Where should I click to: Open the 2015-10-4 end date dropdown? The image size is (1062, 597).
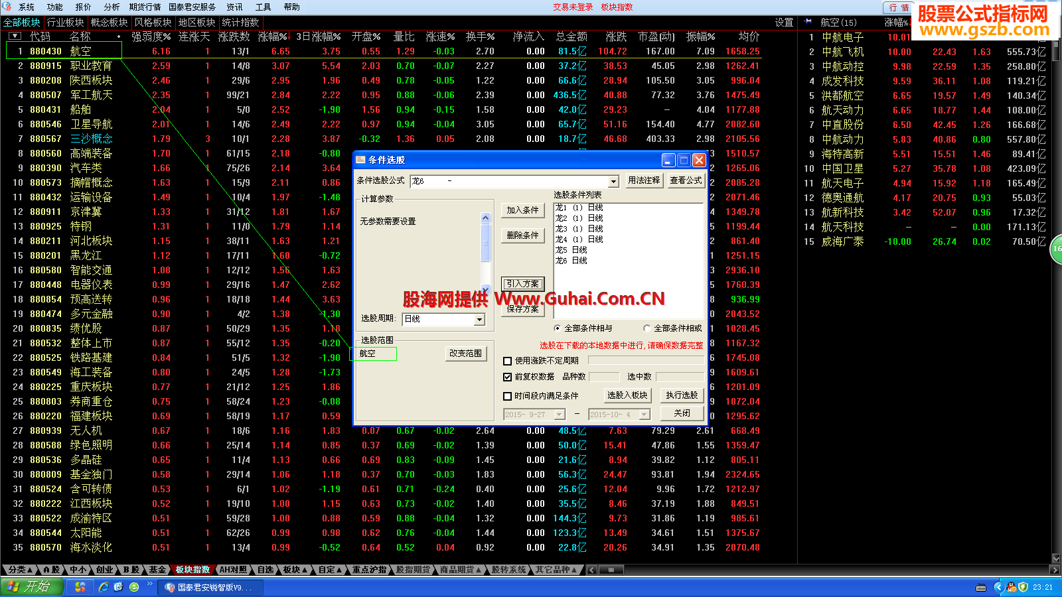(x=644, y=415)
